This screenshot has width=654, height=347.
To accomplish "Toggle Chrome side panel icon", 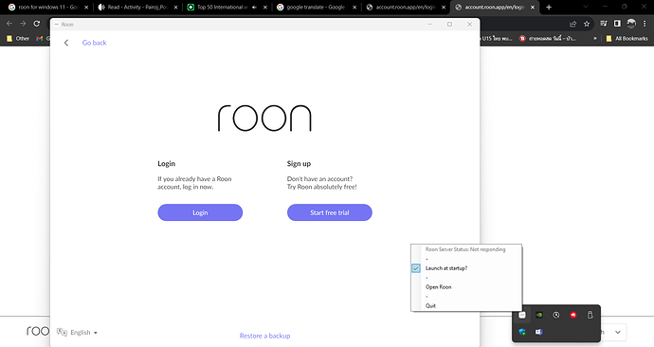I will tap(617, 24).
